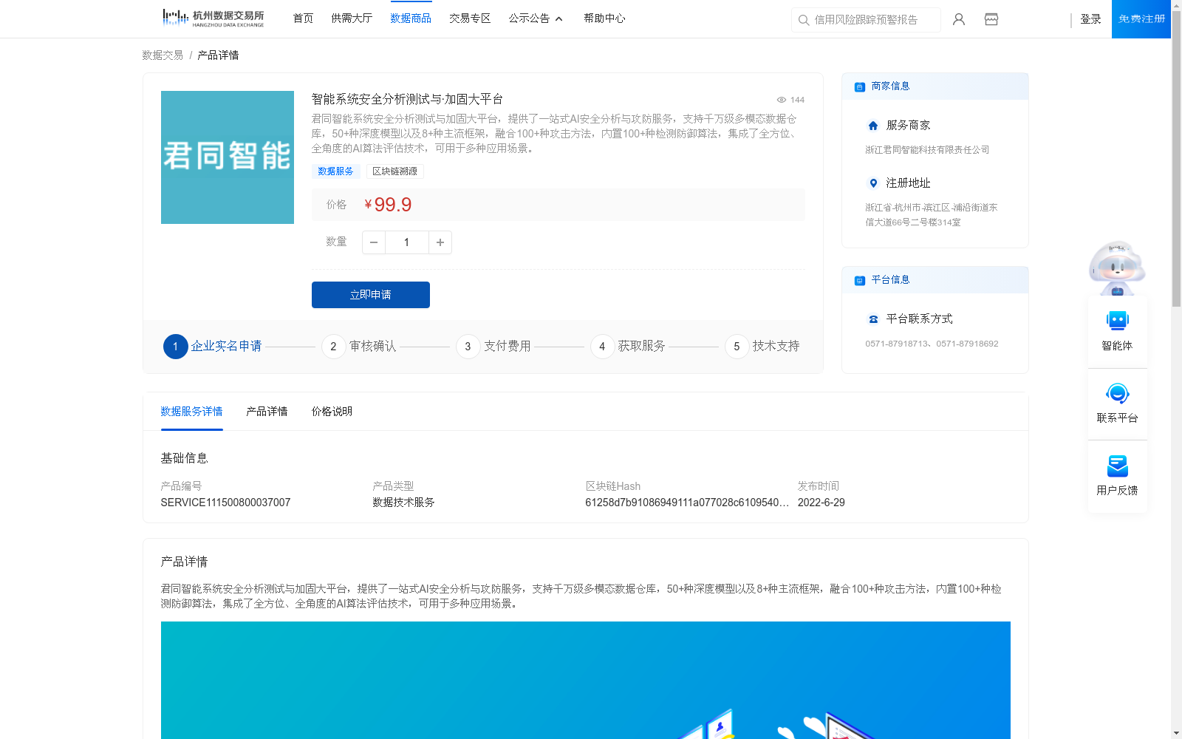Click the 商家信息 panel header icon
This screenshot has width=1182, height=739.
click(860, 86)
